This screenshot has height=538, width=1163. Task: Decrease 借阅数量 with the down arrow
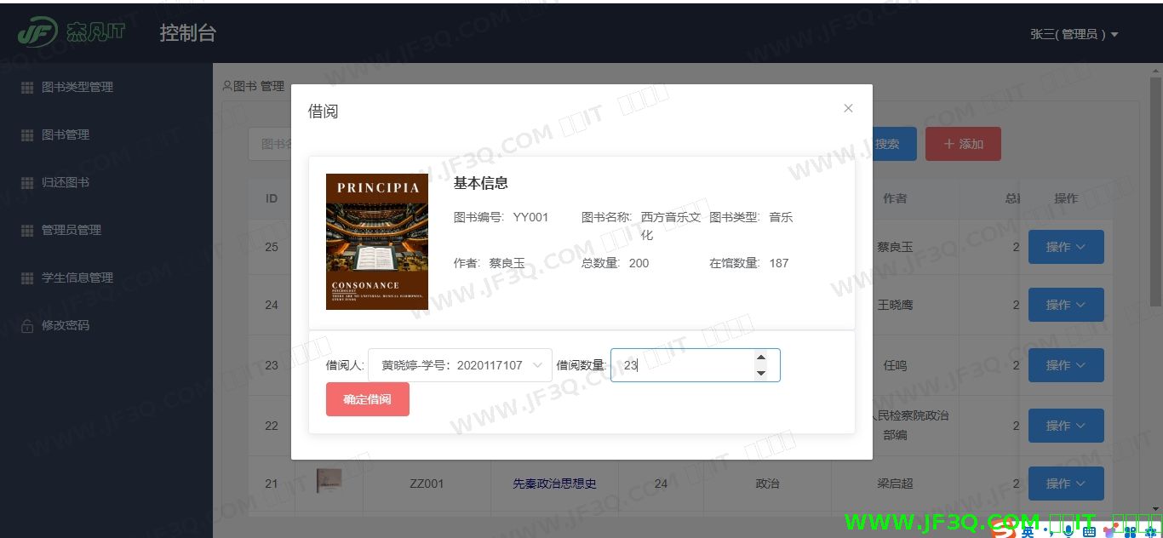tap(761, 373)
